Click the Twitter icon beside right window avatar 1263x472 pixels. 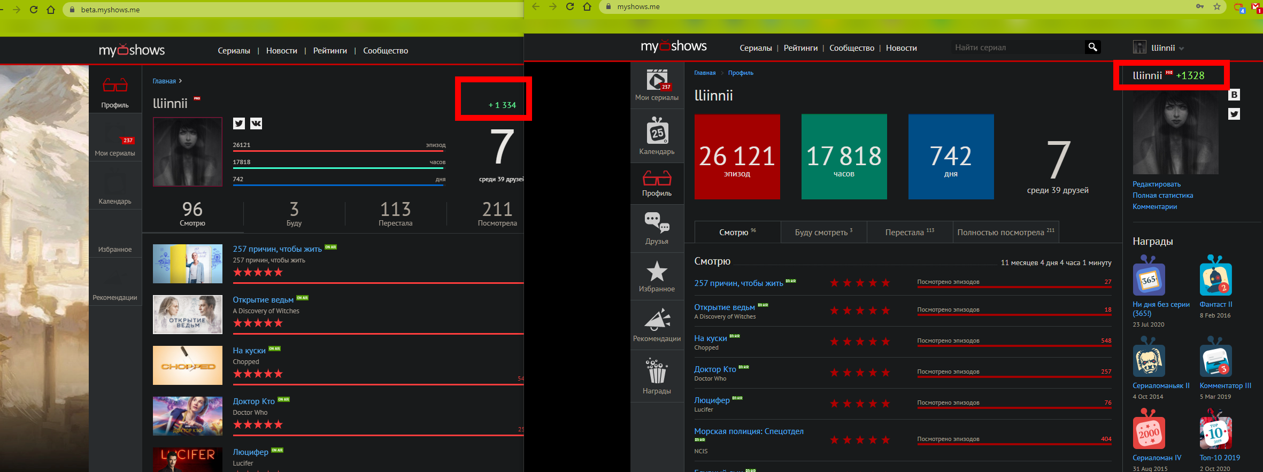point(1234,114)
